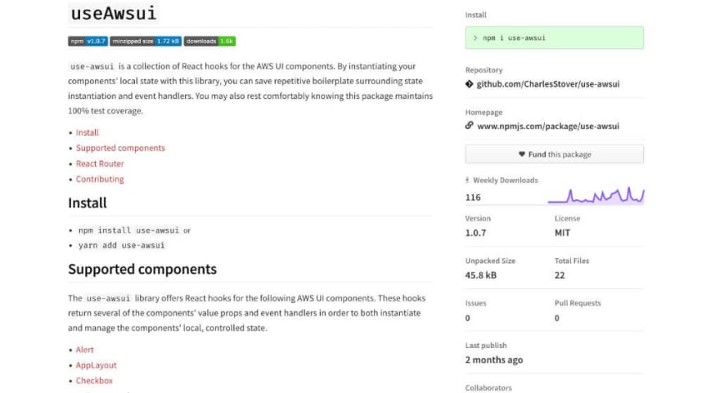Jump to Supported components contents link
The height and width of the screenshot is (393, 720).
click(x=120, y=148)
